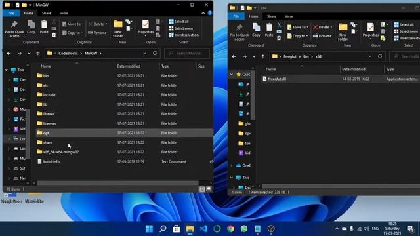Create a New folder in MinGW window
The width and height of the screenshot is (420, 236).
118,29
